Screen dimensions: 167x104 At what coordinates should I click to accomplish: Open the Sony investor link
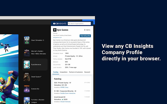coord(67,87)
